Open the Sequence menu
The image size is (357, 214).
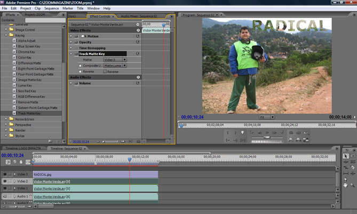point(52,9)
